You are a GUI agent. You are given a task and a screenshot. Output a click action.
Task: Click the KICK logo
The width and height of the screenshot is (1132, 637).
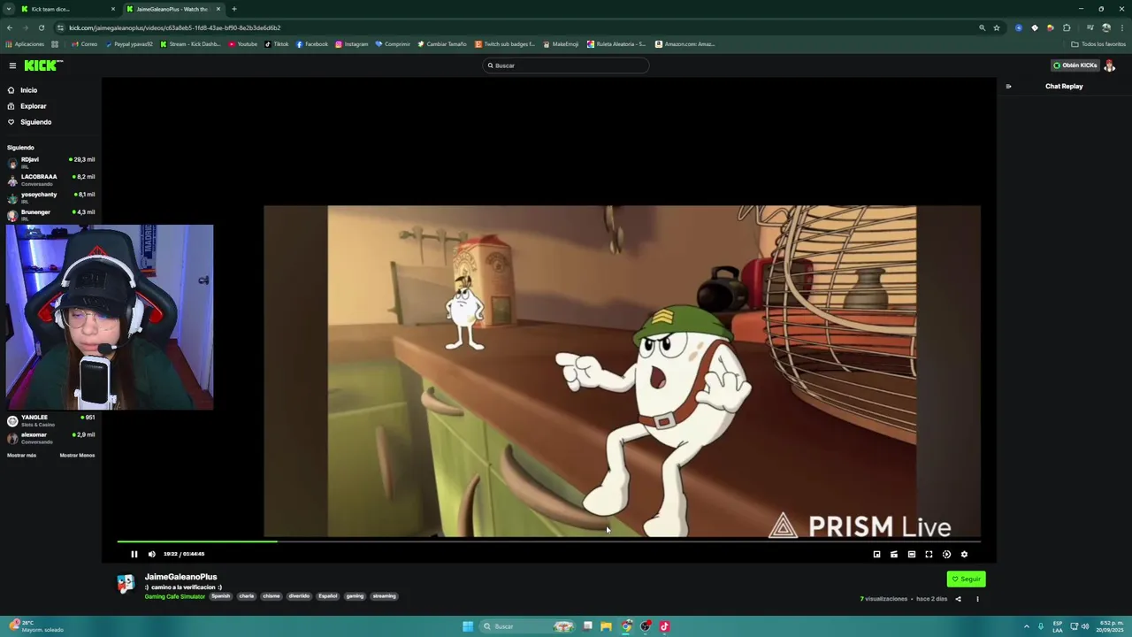point(43,65)
